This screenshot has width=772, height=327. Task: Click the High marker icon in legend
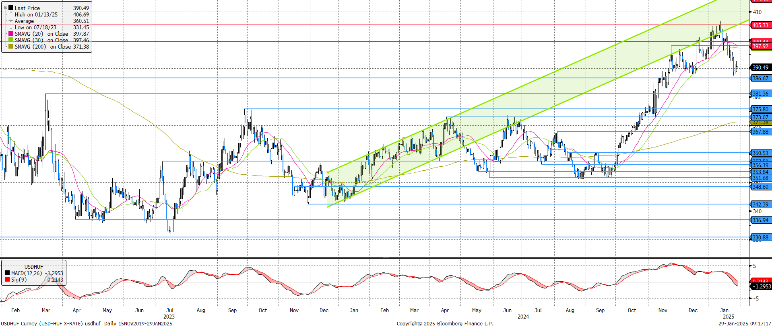11,14
